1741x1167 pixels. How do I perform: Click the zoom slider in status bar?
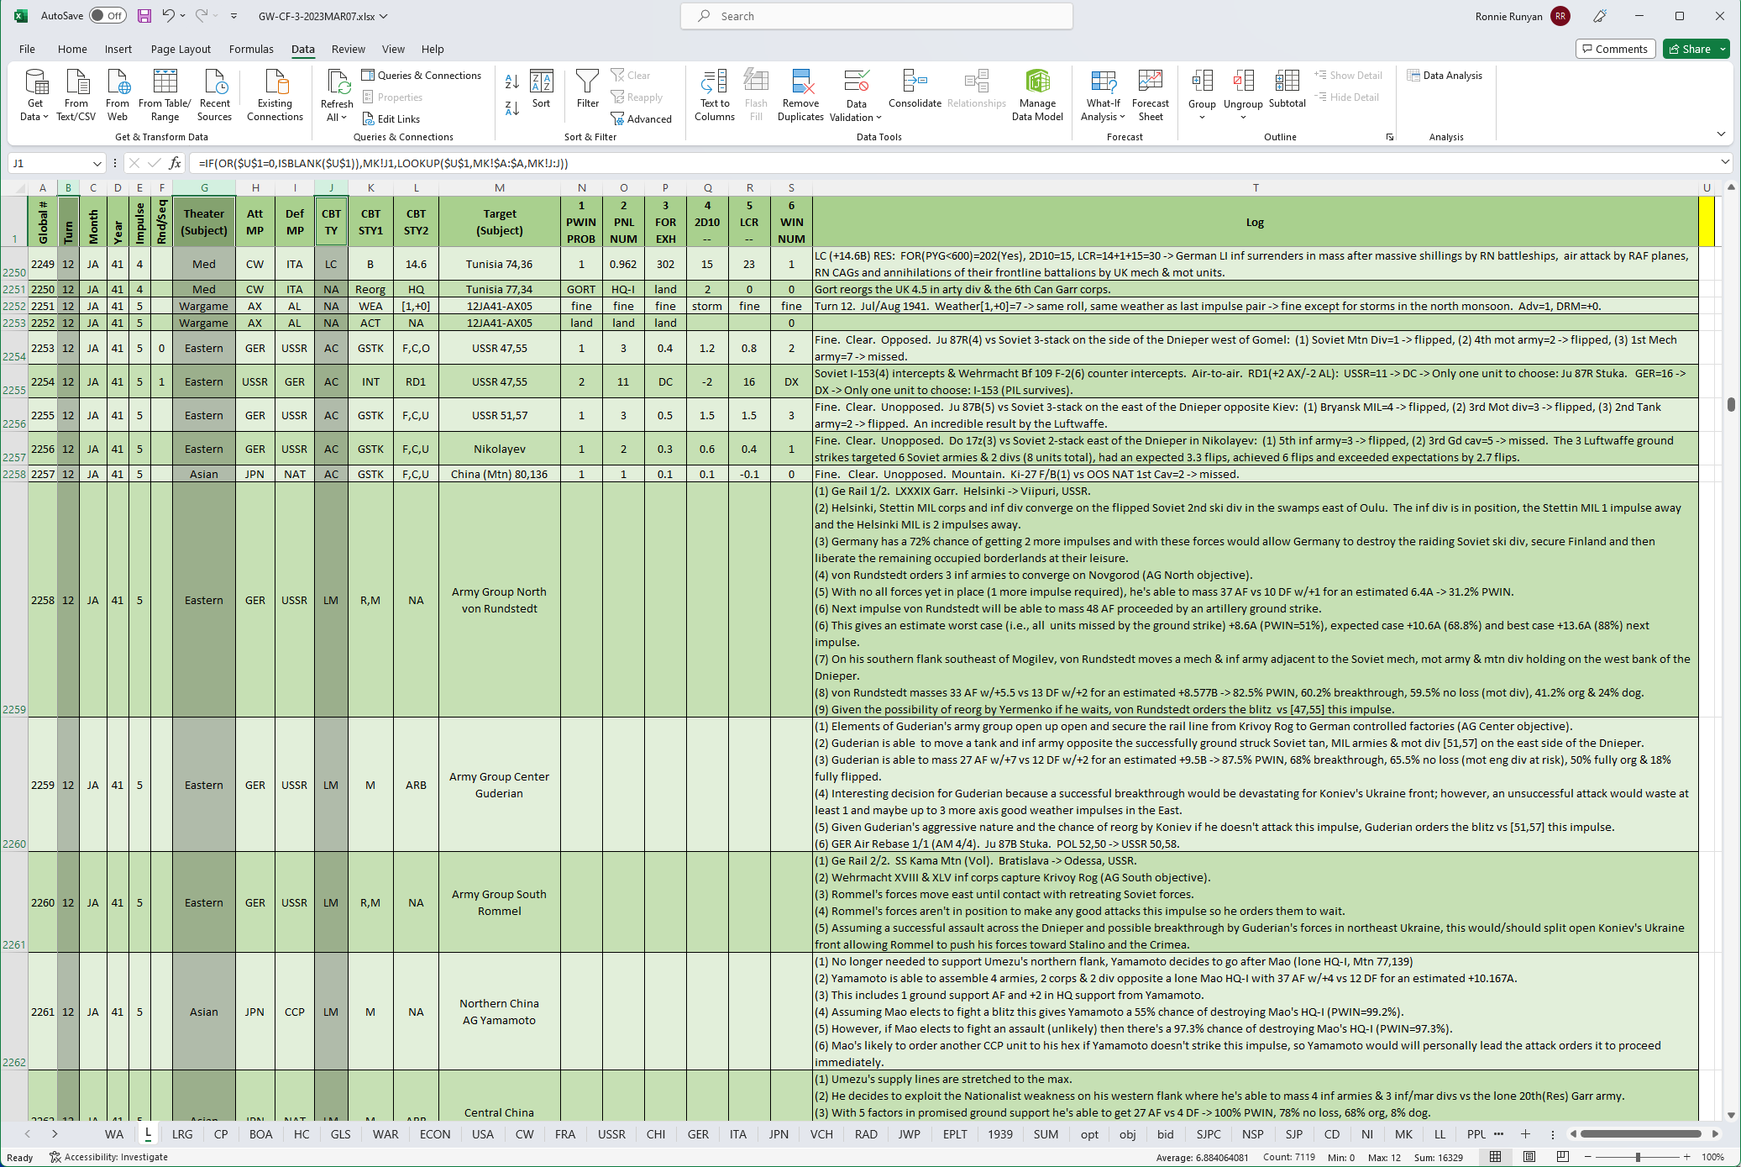point(1637,1157)
